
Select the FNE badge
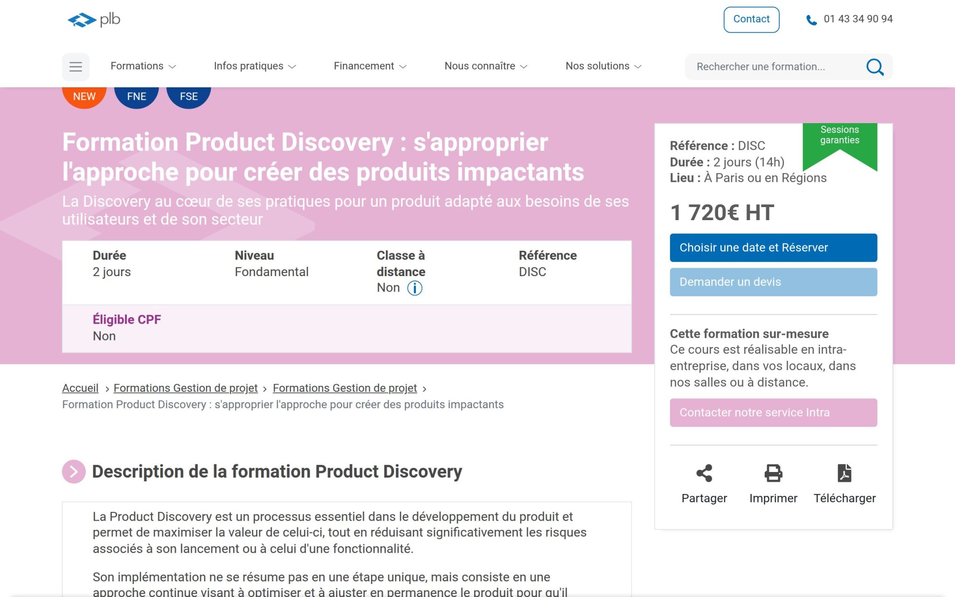(x=136, y=96)
